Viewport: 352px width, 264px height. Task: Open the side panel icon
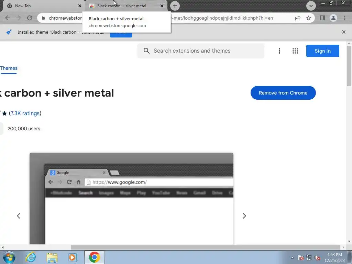(x=322, y=18)
